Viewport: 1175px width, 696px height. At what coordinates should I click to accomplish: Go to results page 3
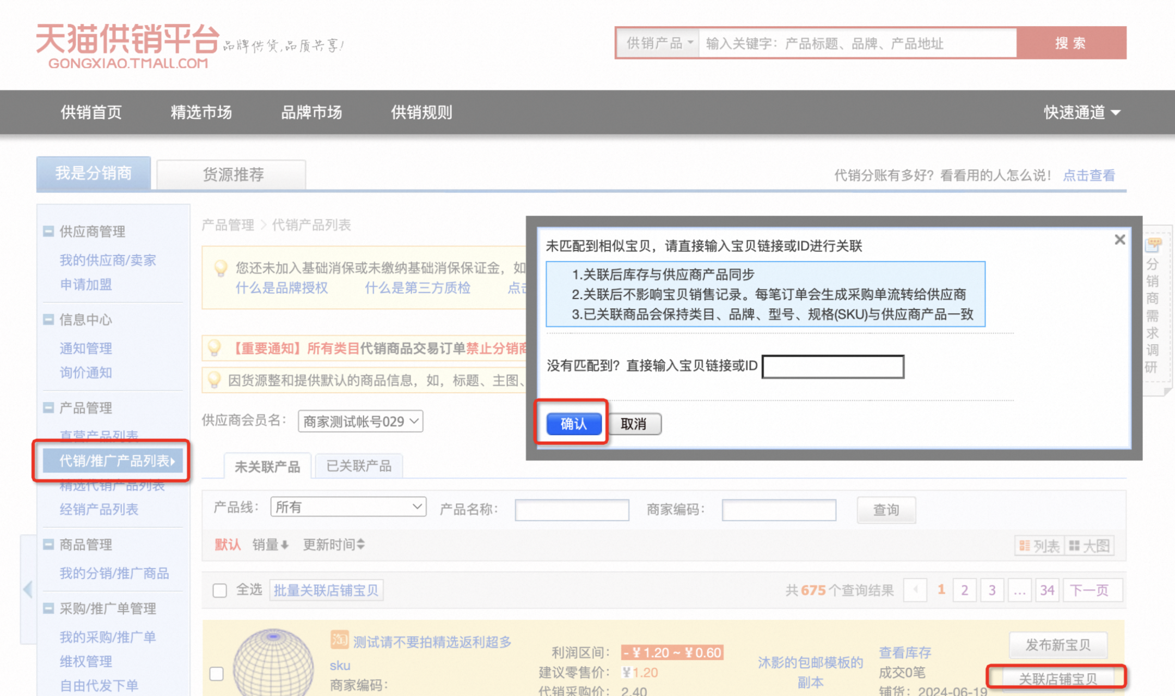point(992,590)
